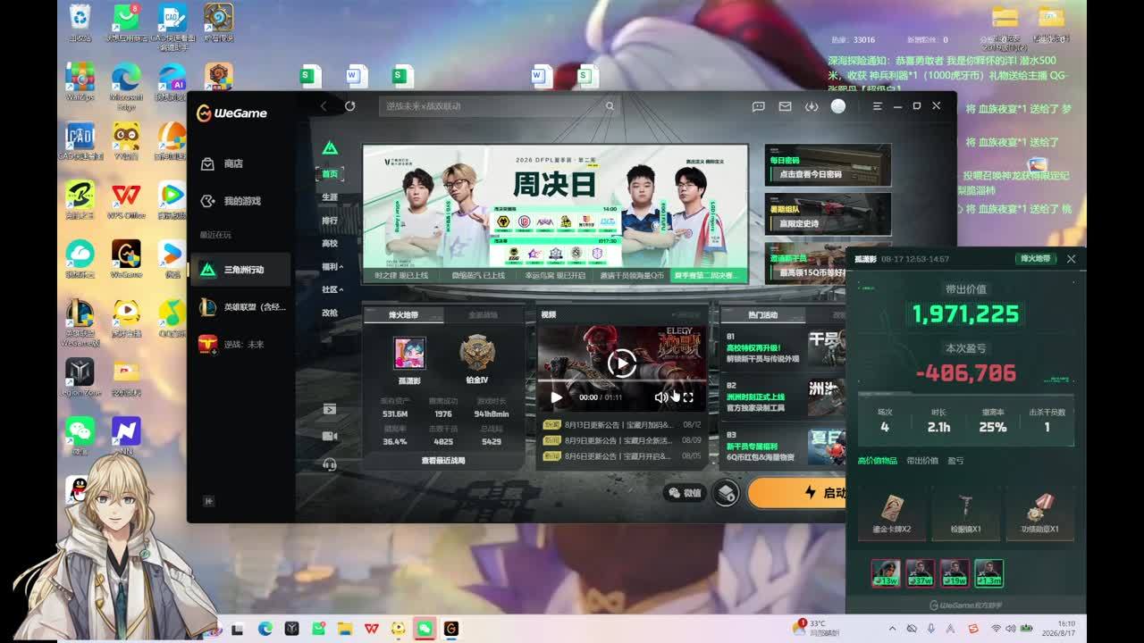Play the video with the center play button
The height and width of the screenshot is (643, 1144).
point(622,363)
